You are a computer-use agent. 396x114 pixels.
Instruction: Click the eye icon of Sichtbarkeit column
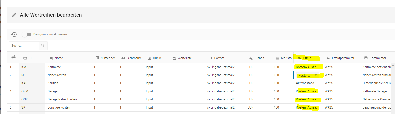(x=123, y=58)
